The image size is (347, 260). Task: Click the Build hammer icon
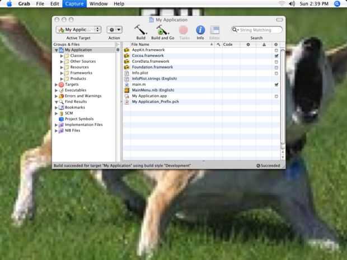140,30
